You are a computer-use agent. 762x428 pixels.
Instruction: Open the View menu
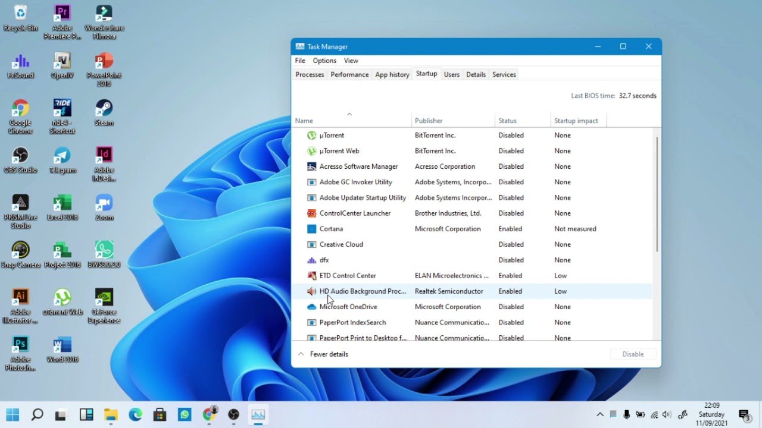(351, 61)
